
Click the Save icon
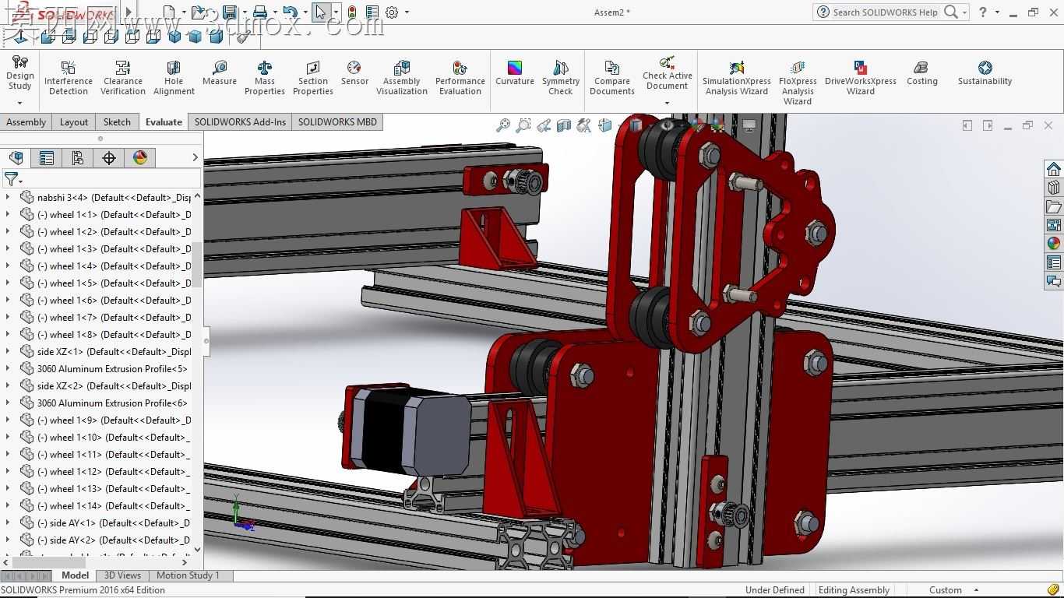point(229,12)
